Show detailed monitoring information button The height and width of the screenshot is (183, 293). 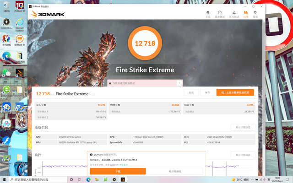point(243,155)
